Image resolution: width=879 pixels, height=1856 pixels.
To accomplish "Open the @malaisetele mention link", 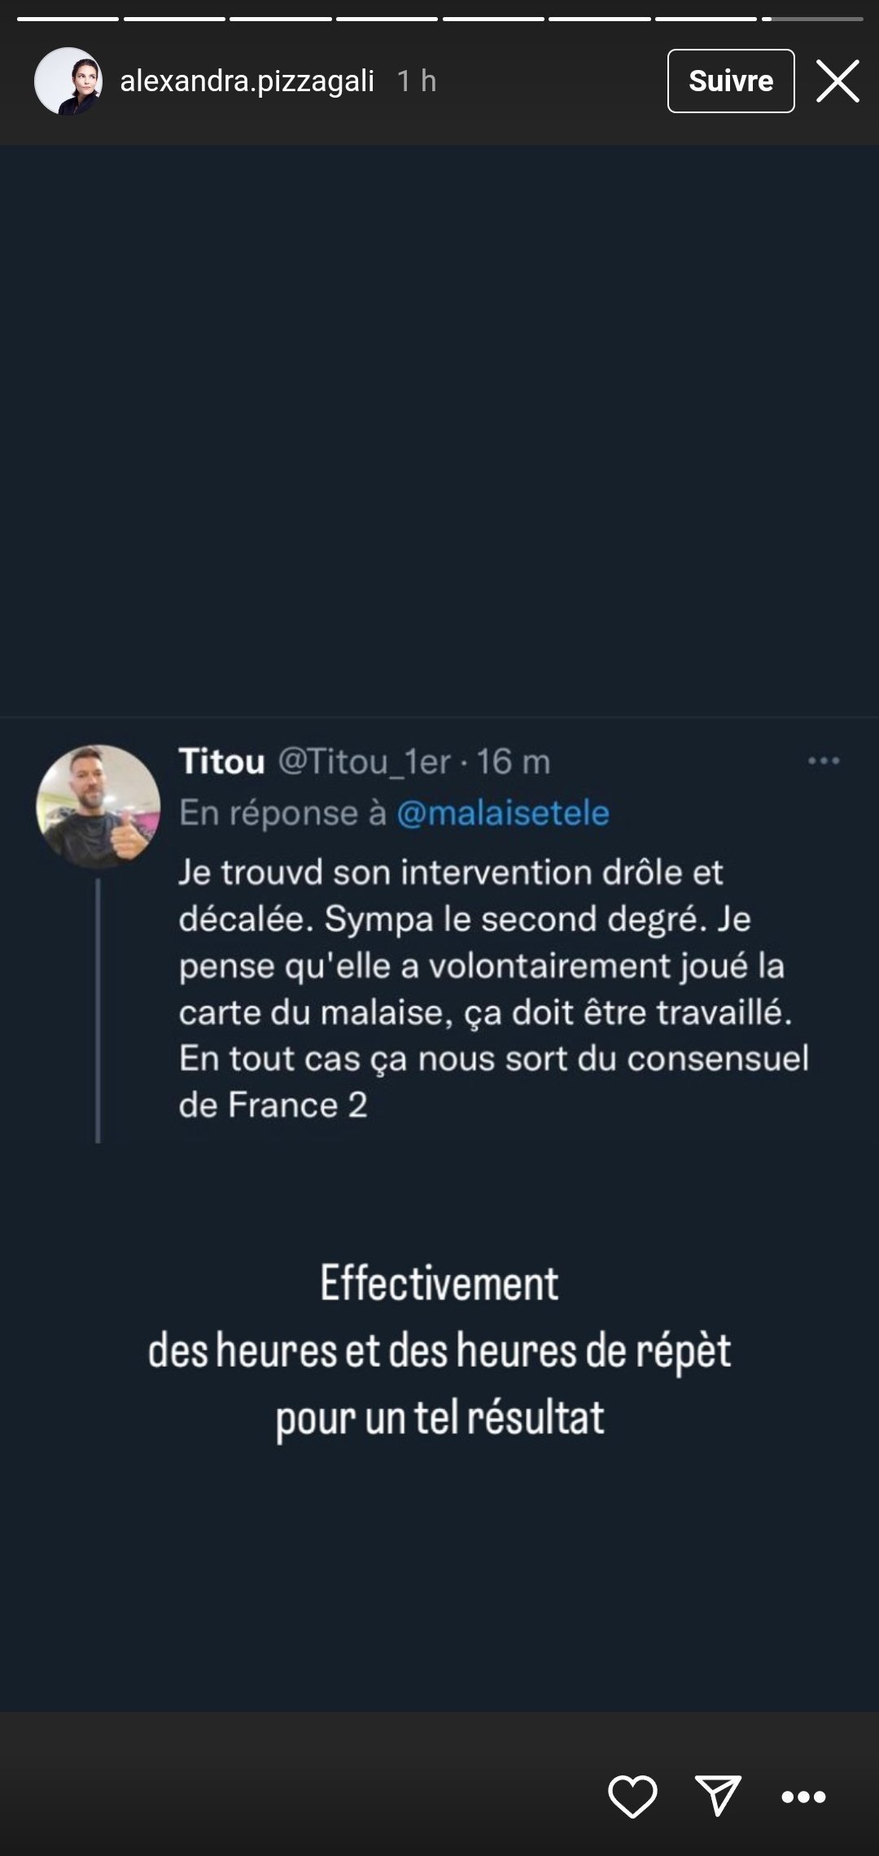I will (503, 813).
